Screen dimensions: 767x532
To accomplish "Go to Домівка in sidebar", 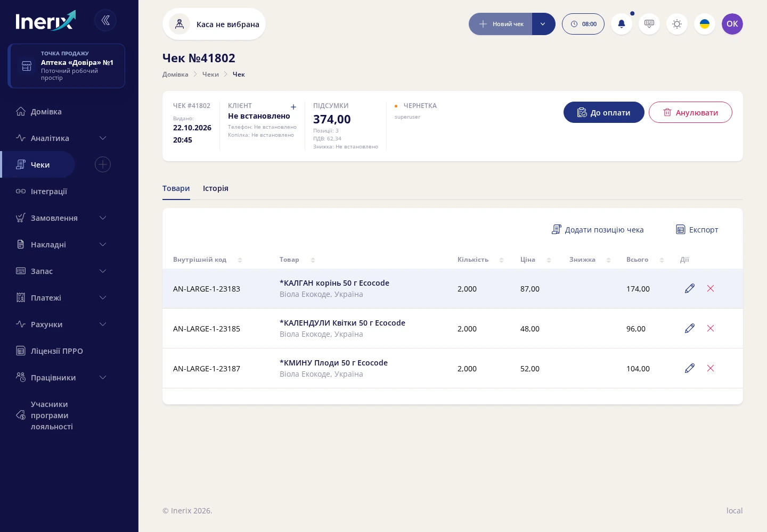I will (46, 112).
